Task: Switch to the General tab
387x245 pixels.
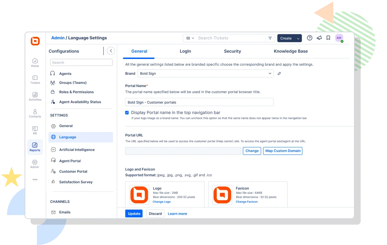Action: coord(139,51)
